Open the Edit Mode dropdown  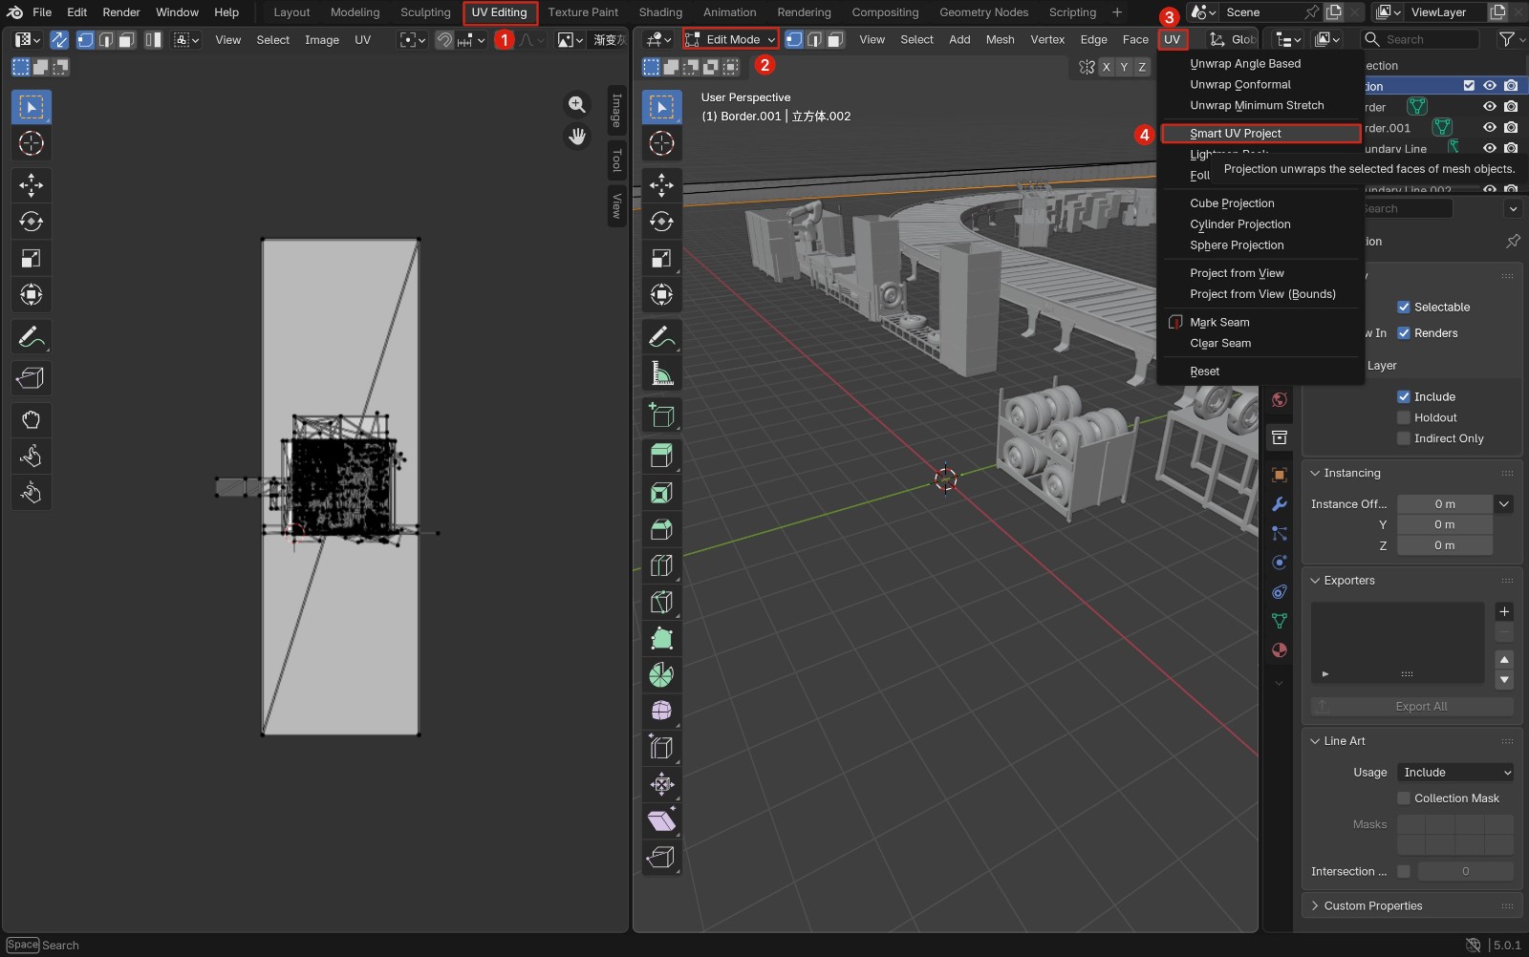tap(731, 39)
